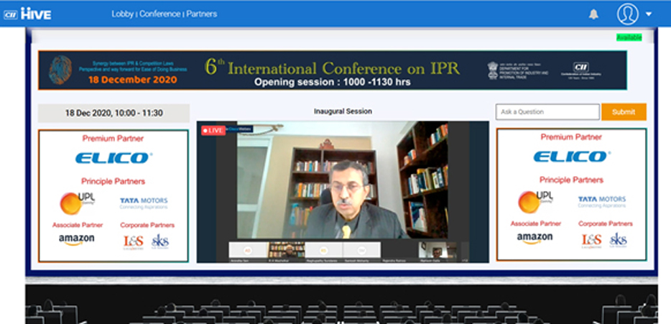The height and width of the screenshot is (324, 671).
Task: Click the amazon logo in the right panel
Action: (535, 239)
